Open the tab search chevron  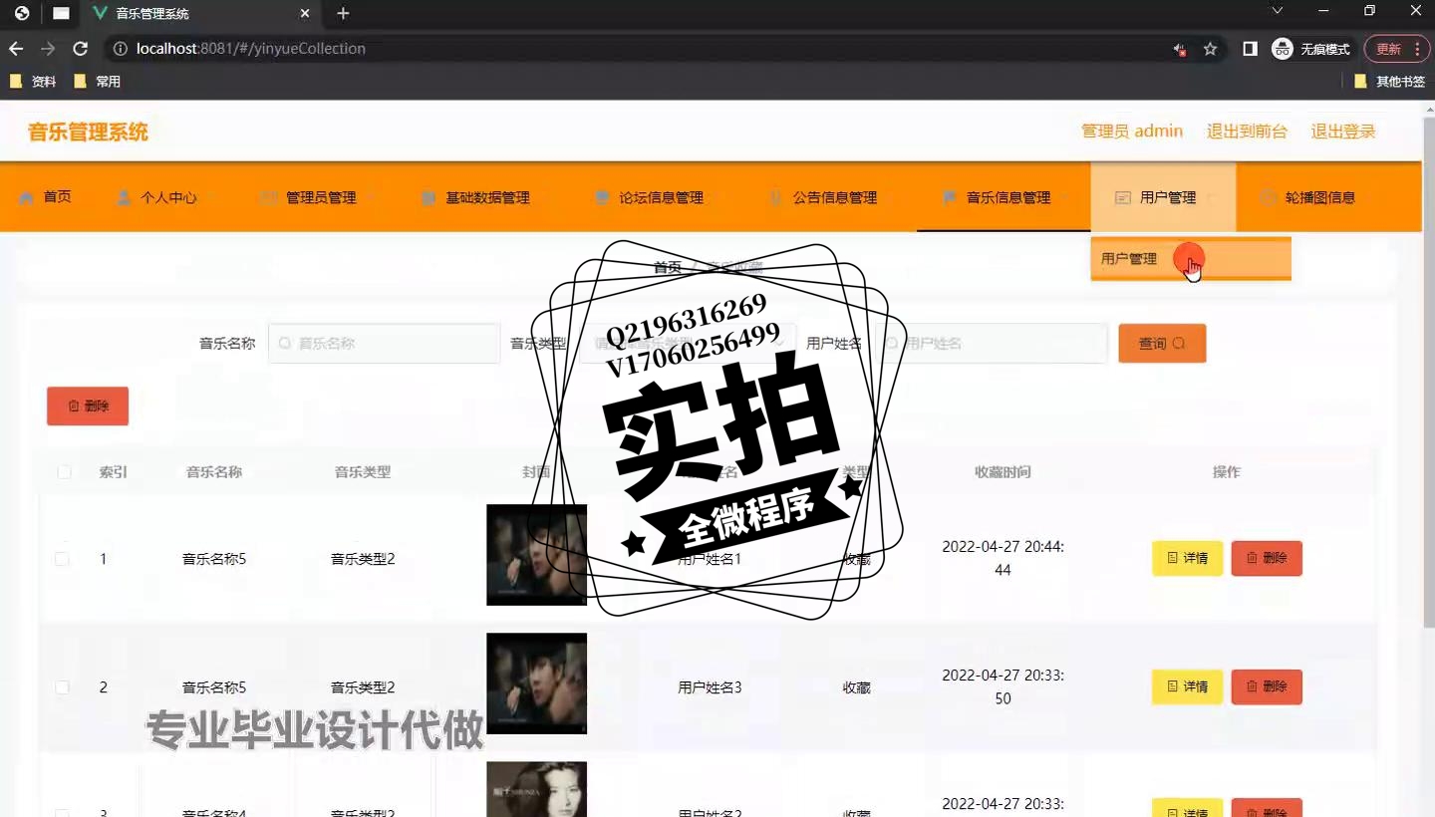click(x=1278, y=11)
